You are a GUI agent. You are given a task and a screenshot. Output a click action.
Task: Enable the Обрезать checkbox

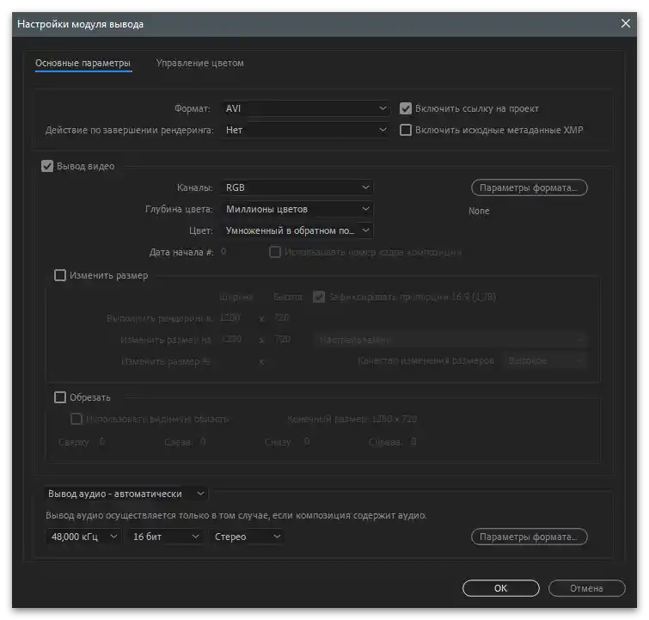pyautogui.click(x=60, y=397)
